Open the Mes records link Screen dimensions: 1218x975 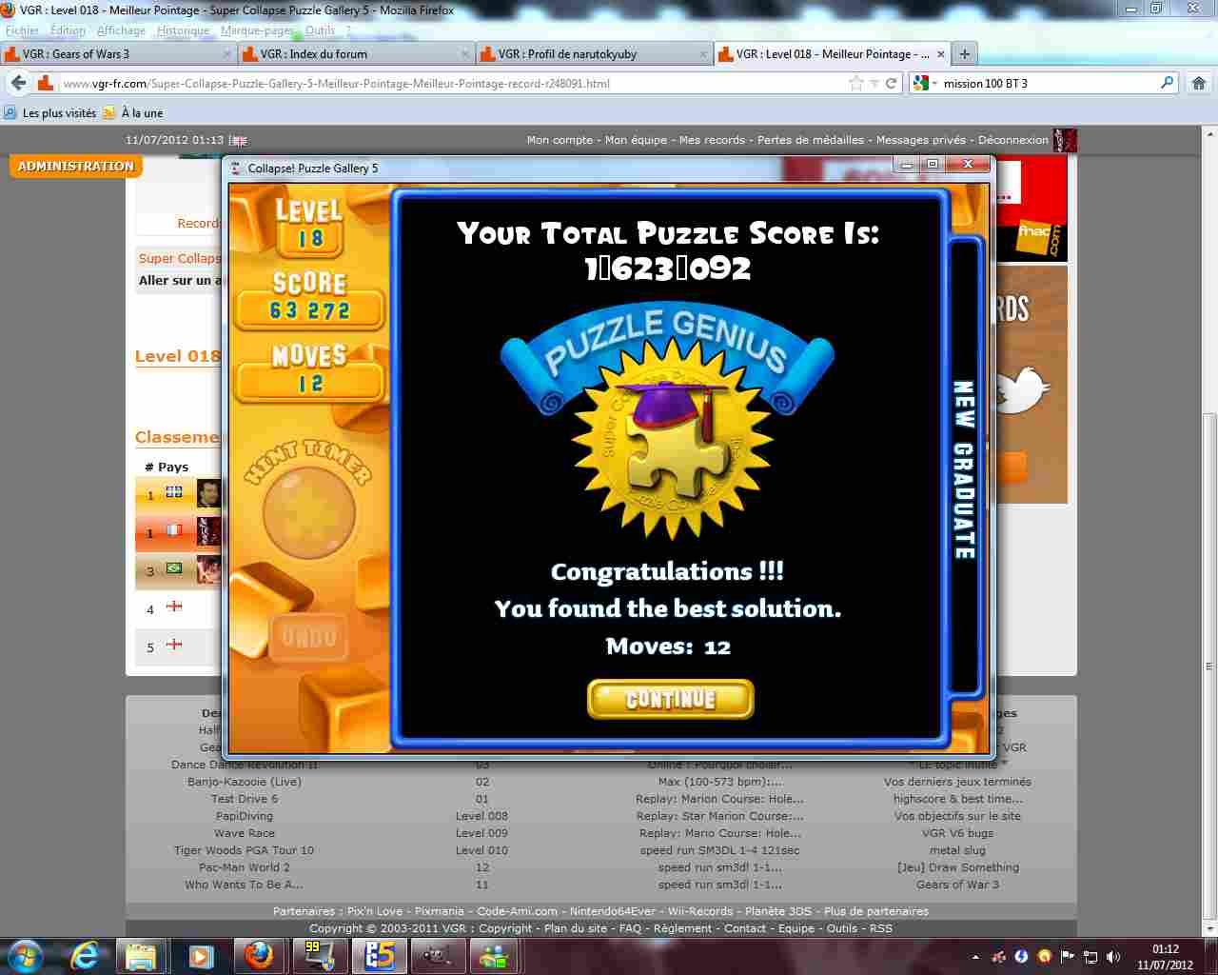(712, 140)
